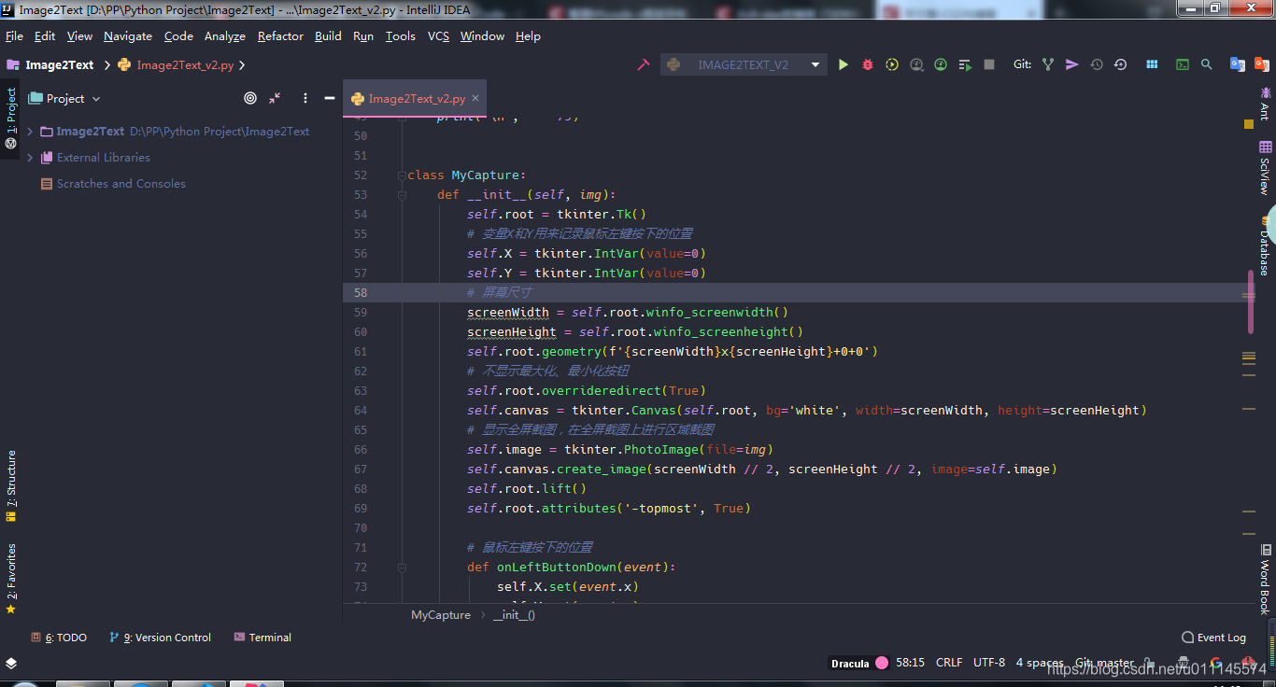Toggle the Database tool window
This screenshot has width=1276, height=687.
pyautogui.click(x=1266, y=245)
